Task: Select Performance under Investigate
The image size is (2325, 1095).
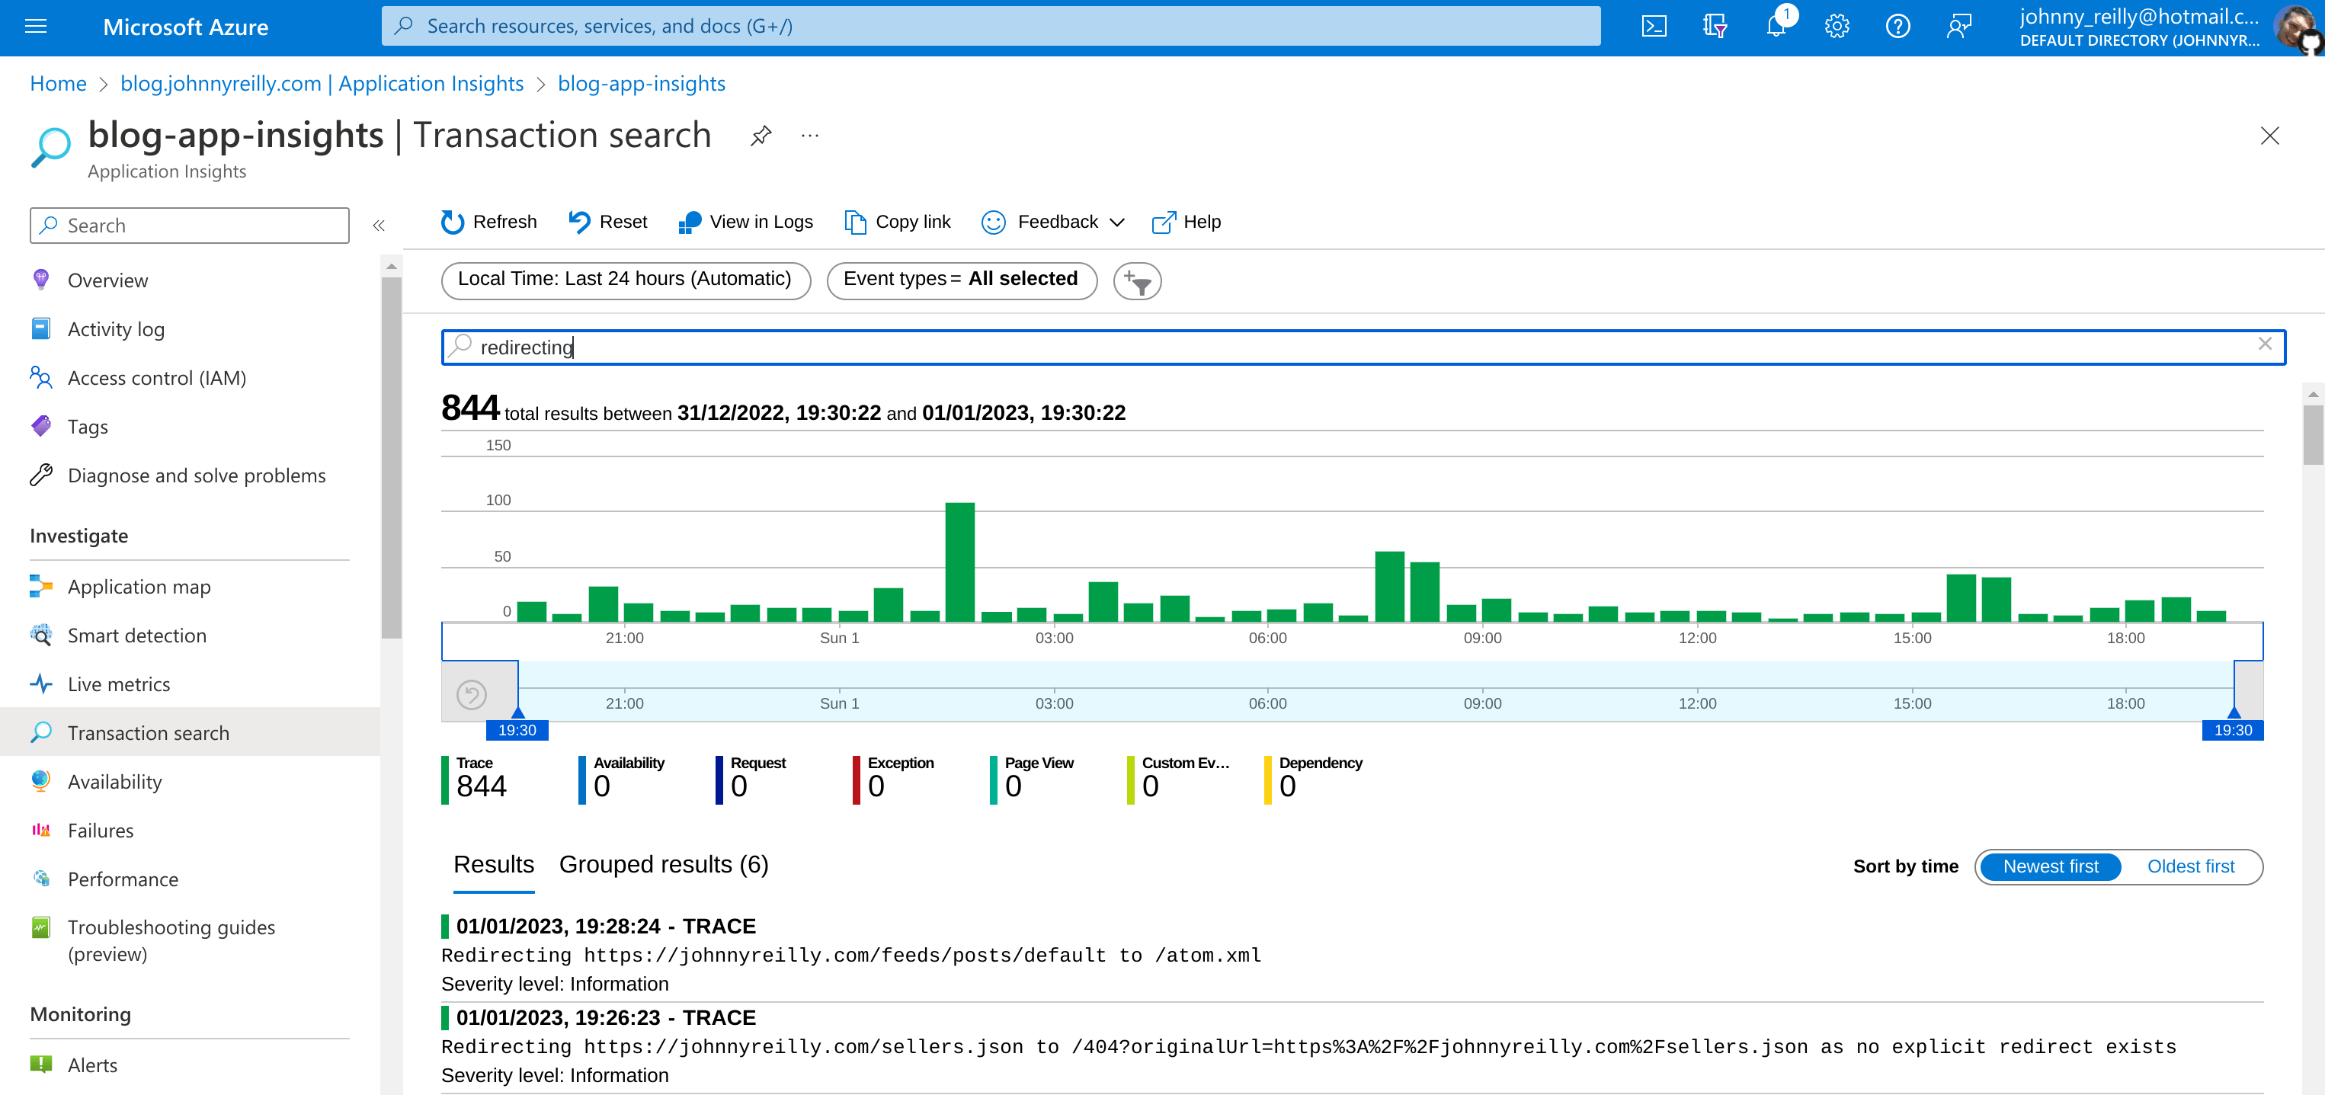Action: [123, 879]
